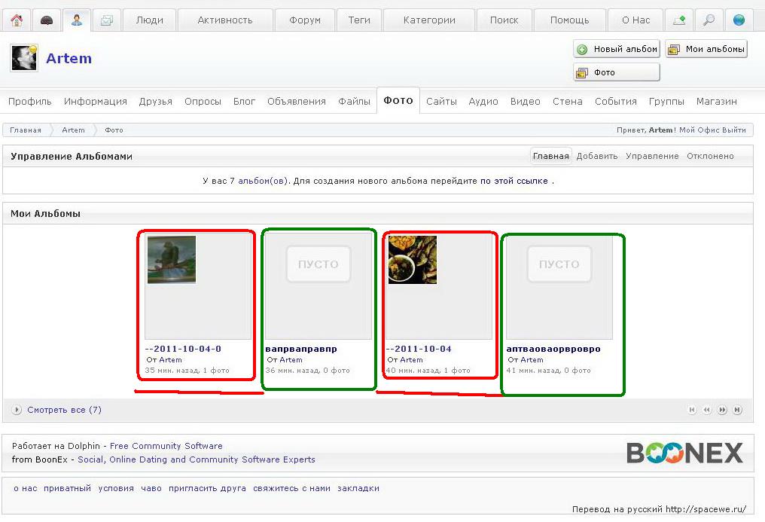This screenshot has height=522, width=765.
Task: Go to the first albums page
Action: 692,410
